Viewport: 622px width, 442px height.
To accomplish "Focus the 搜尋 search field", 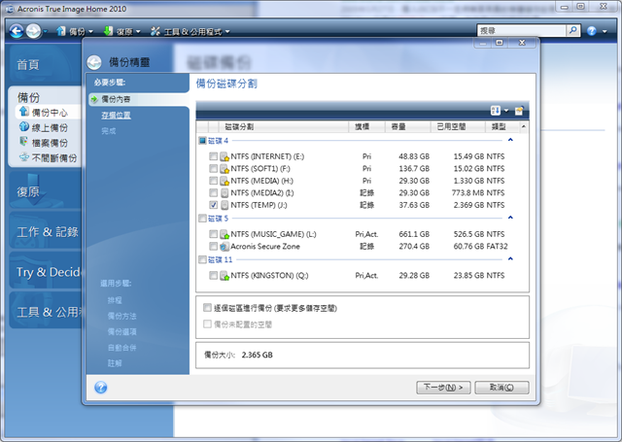I will coord(522,30).
